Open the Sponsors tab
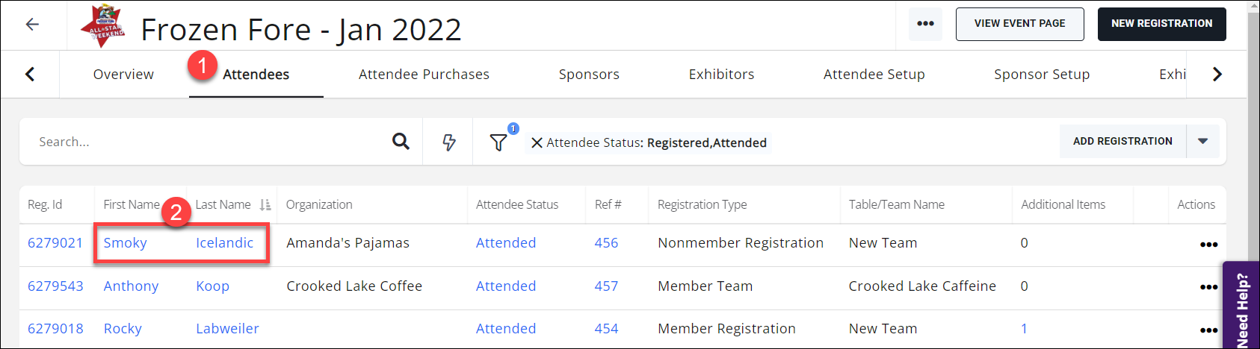This screenshot has height=349, width=1260. tap(589, 75)
